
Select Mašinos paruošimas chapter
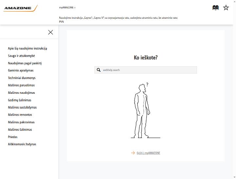click(21, 85)
